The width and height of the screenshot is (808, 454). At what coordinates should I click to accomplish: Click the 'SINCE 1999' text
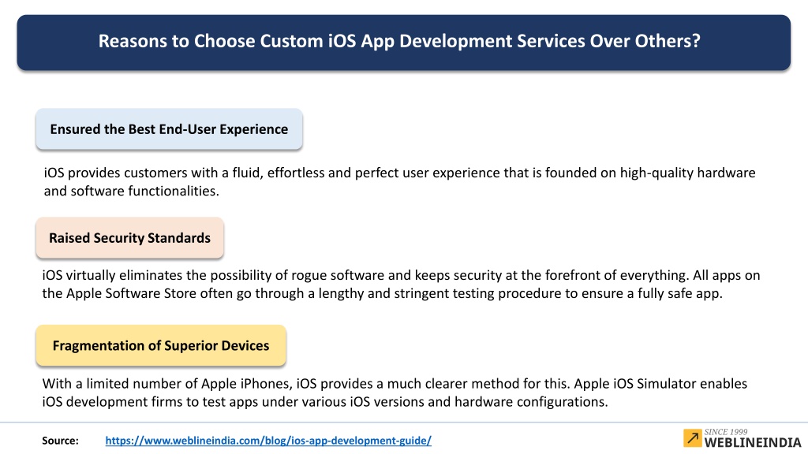(726, 432)
